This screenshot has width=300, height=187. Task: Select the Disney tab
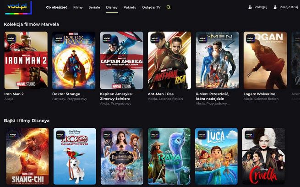[112, 7]
